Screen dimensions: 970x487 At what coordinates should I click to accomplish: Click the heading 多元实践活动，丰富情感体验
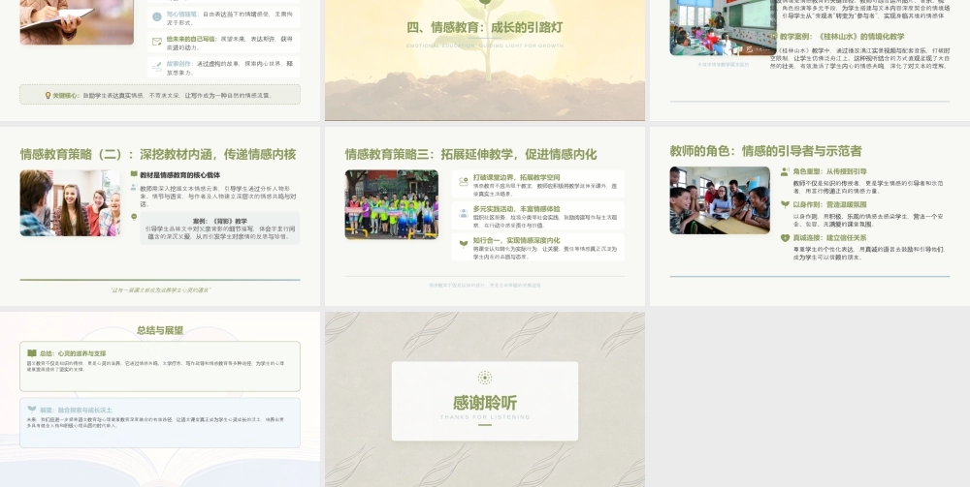[517, 208]
